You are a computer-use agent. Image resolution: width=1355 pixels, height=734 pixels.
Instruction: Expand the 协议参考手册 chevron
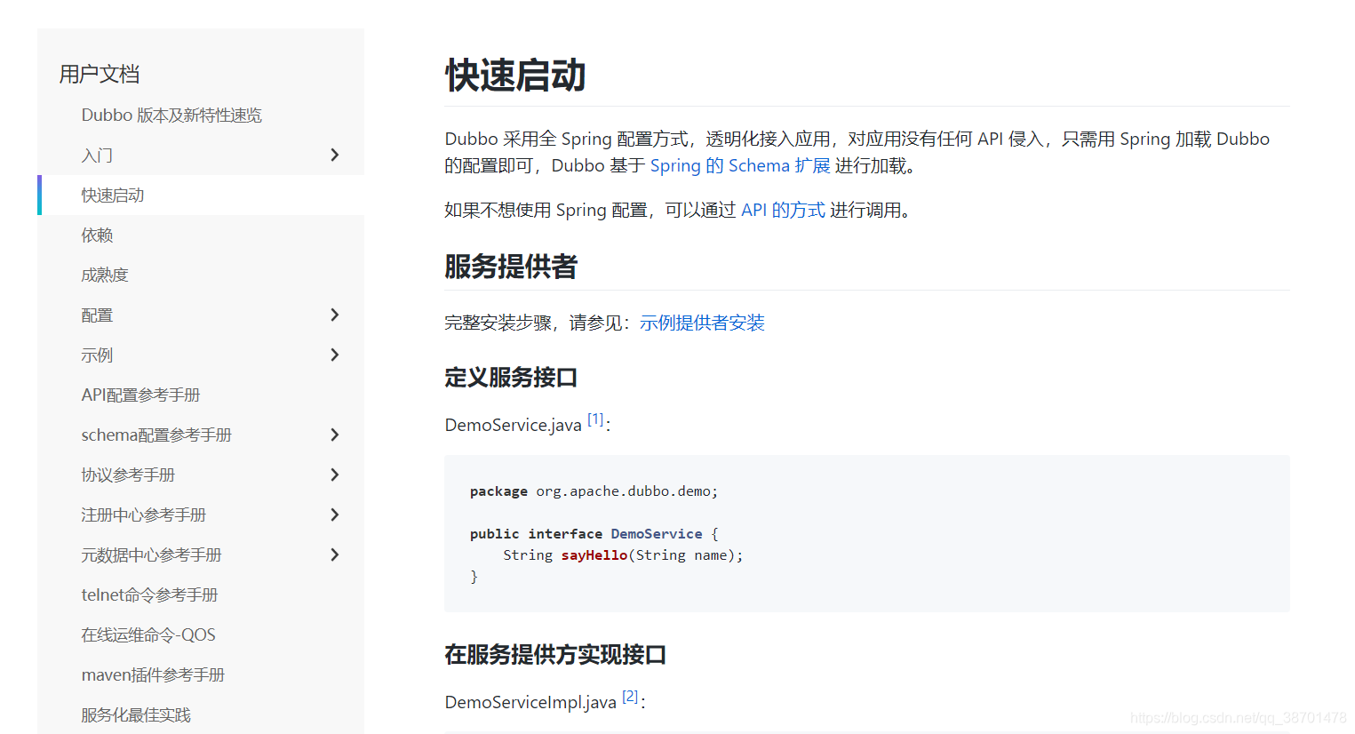[335, 475]
